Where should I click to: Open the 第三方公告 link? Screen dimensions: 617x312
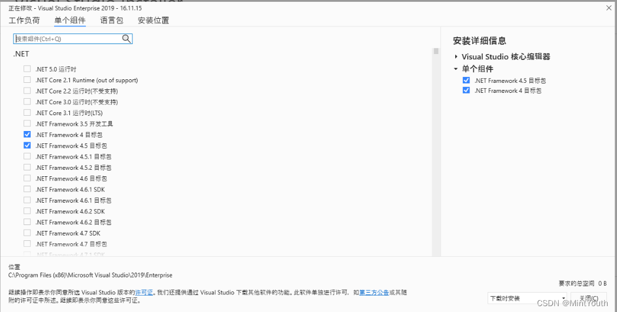[x=374, y=293]
